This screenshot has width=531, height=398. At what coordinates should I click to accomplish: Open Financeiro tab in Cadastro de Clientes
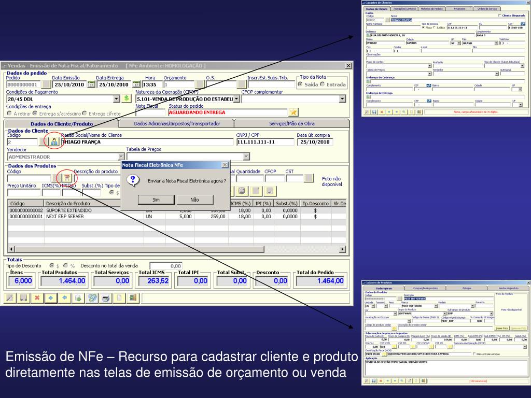(x=459, y=9)
